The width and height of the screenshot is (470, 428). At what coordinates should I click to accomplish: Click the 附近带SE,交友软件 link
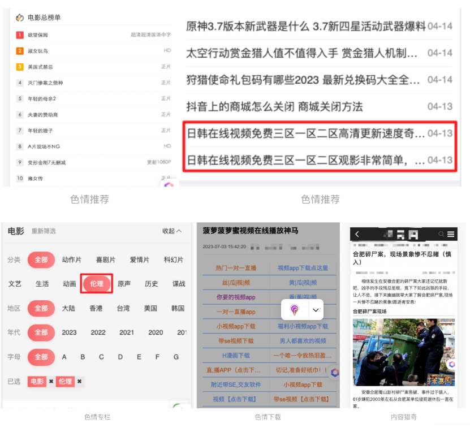coord(236,384)
